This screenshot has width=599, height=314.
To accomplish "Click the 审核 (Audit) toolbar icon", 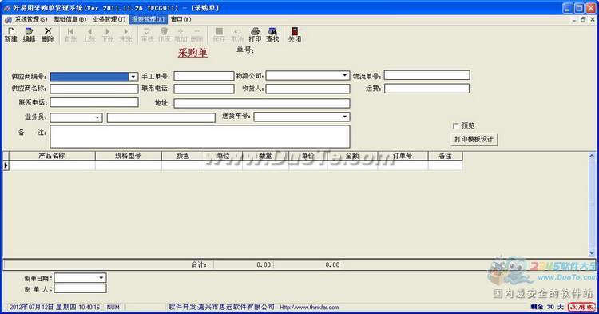I will (147, 34).
